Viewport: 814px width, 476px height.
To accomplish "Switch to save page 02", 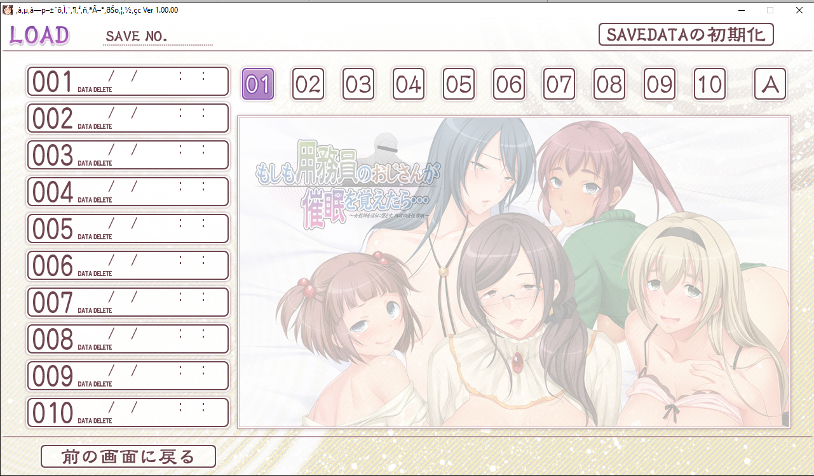I will (x=308, y=84).
